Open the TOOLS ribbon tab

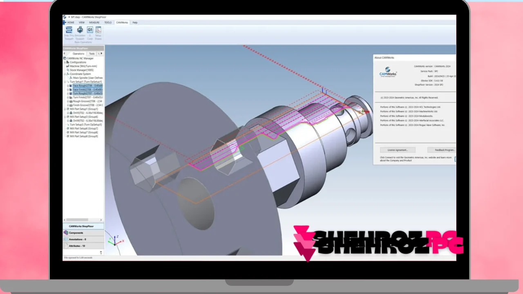click(x=108, y=22)
